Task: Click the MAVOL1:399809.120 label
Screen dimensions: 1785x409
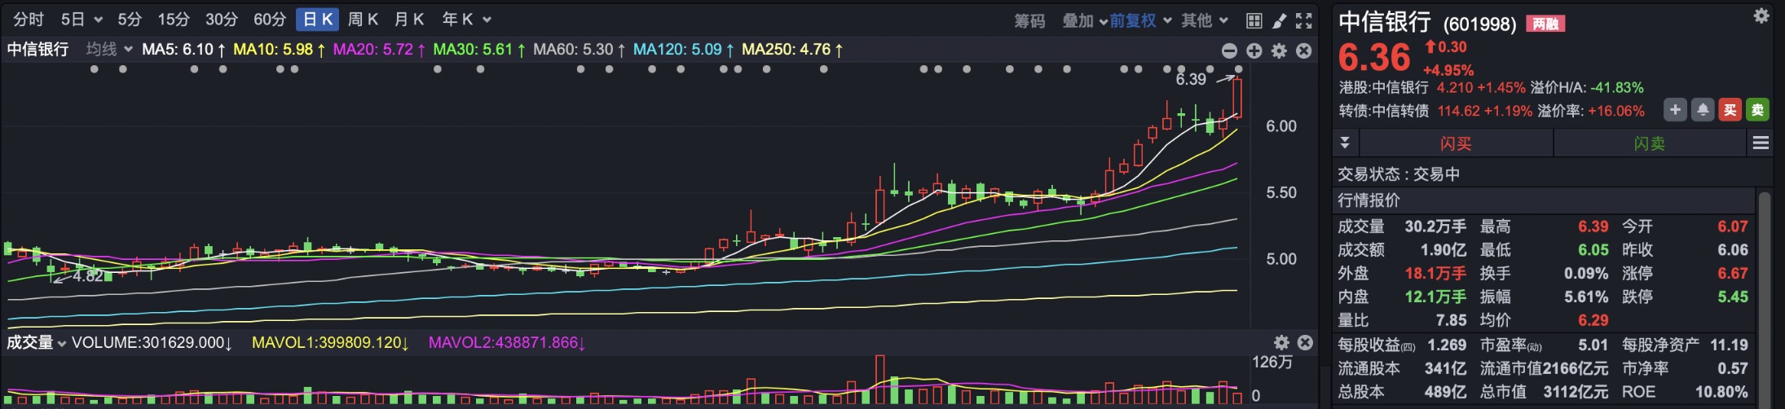Action: coord(330,343)
